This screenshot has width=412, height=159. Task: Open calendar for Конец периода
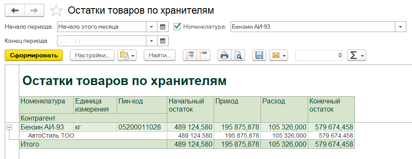click(163, 41)
